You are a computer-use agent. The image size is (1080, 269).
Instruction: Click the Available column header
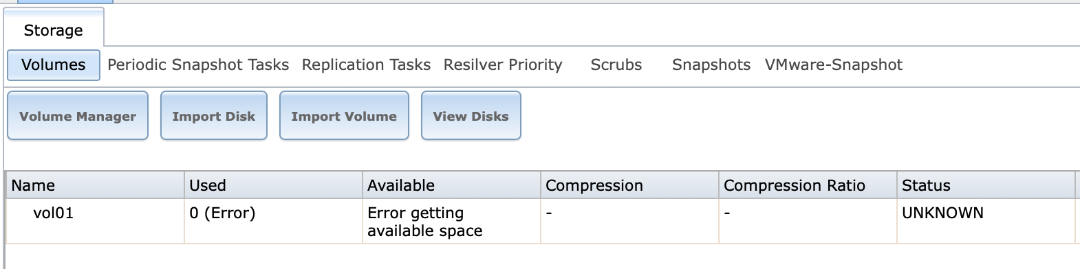pos(451,185)
